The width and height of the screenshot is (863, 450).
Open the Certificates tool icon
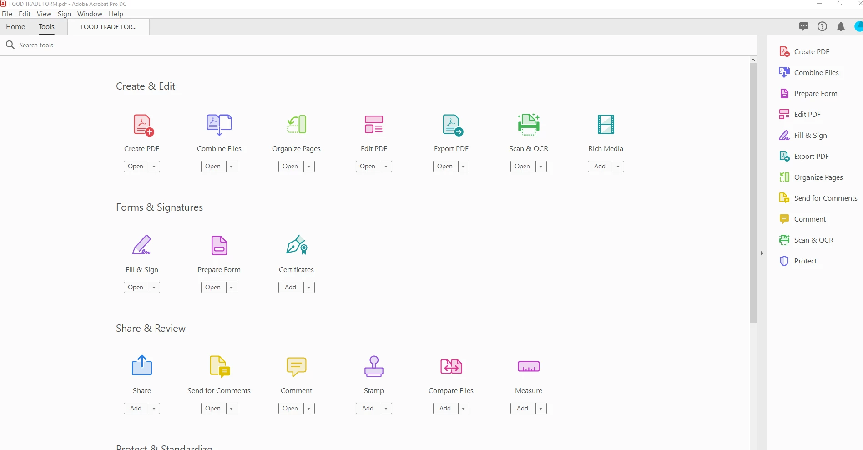tap(297, 245)
